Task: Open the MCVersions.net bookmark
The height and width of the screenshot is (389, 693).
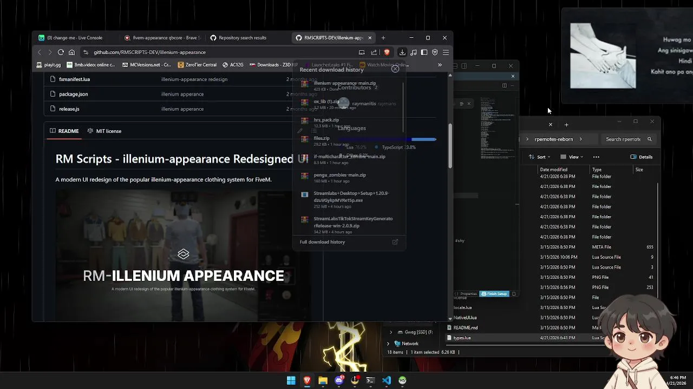Action: pyautogui.click(x=147, y=65)
